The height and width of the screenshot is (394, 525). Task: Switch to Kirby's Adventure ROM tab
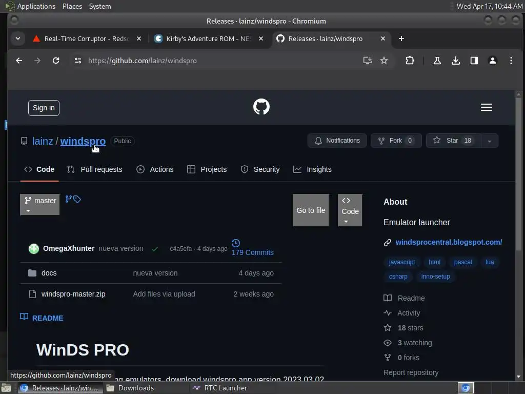(x=208, y=38)
